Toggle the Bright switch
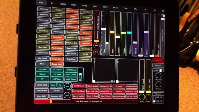 click(x=80, y=76)
